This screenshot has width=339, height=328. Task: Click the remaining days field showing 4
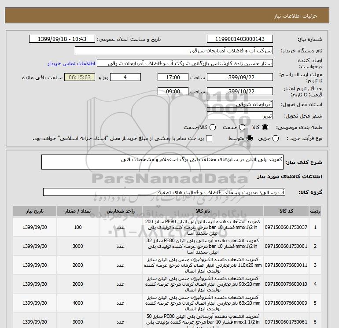[125, 77]
